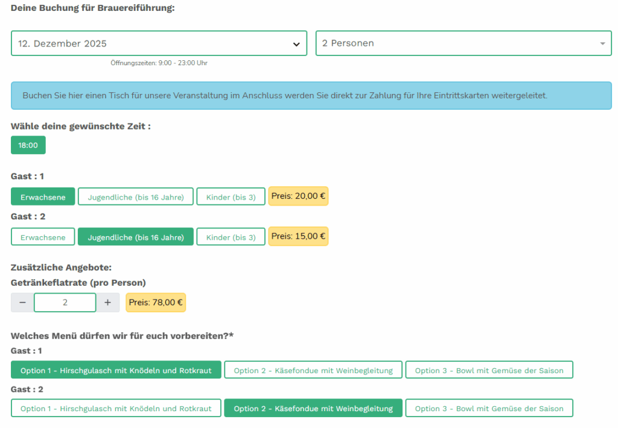
Task: Pick Käsefondue mit Weinbegleitung for Gast 1
Action: pyautogui.click(x=313, y=370)
